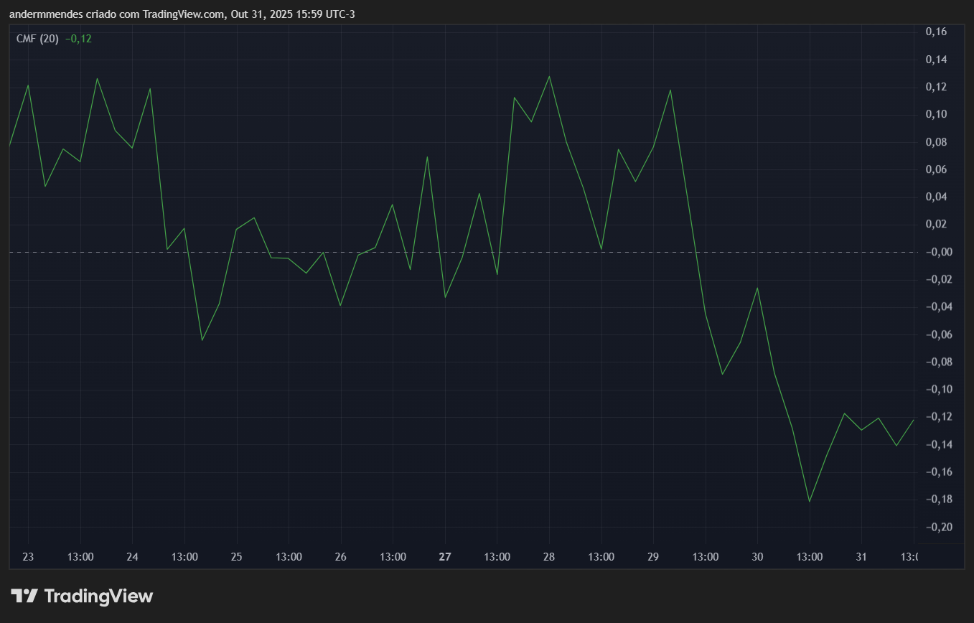974x623 pixels.
Task: Click the −0,18 label on the value axis
Action: tap(935, 499)
